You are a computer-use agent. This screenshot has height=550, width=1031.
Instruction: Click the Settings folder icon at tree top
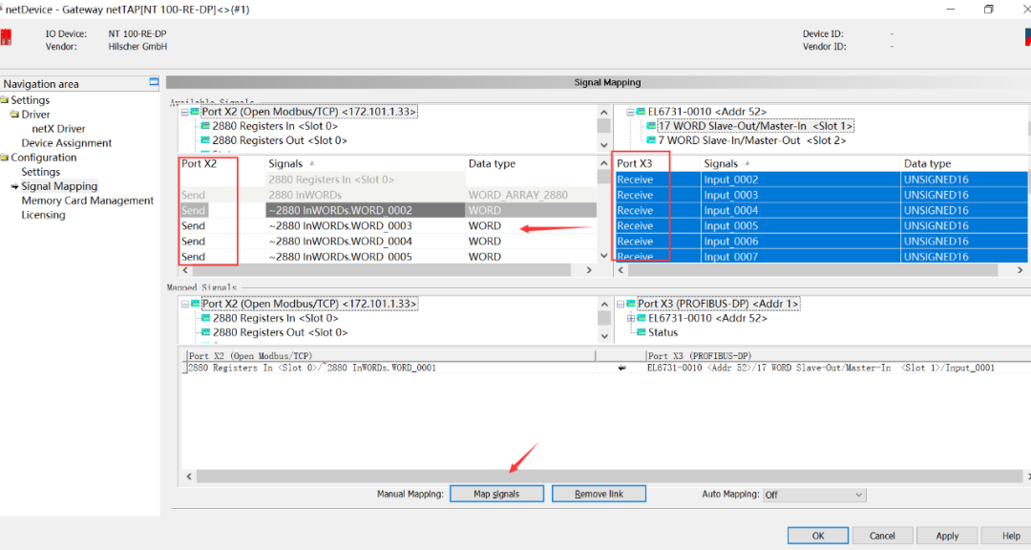pos(5,100)
